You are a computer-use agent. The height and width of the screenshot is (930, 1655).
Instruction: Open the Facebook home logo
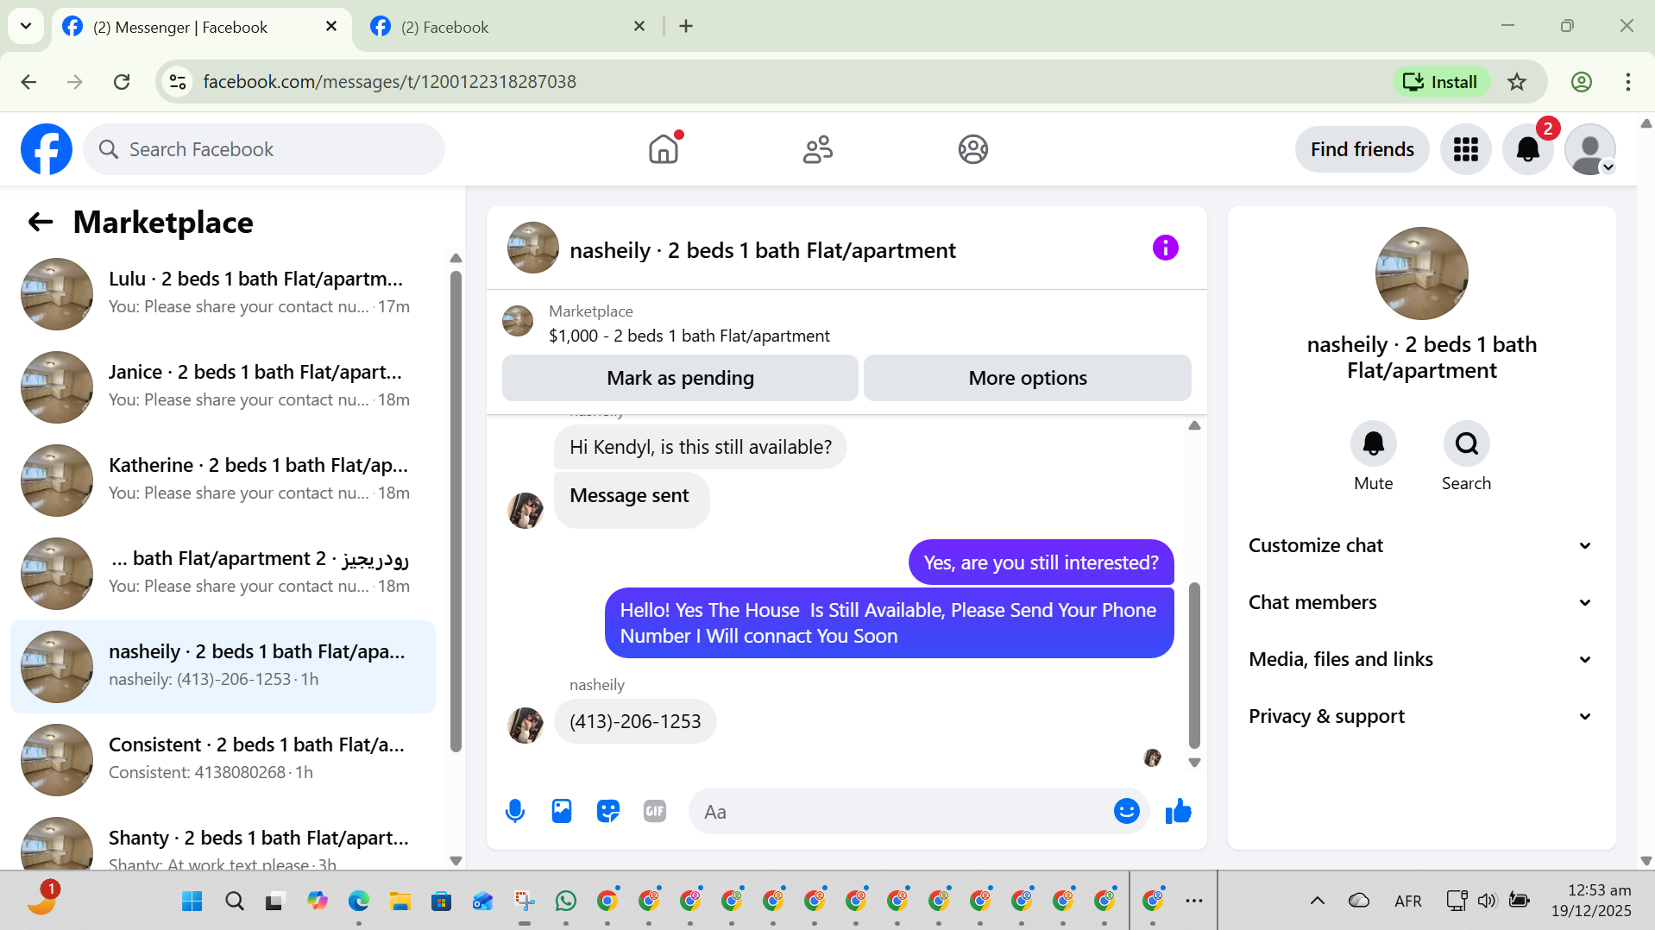[x=47, y=149]
